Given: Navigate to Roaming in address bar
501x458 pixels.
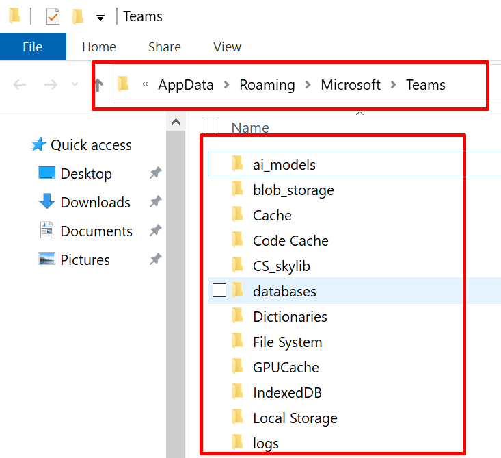Looking at the screenshot, I should (x=267, y=85).
